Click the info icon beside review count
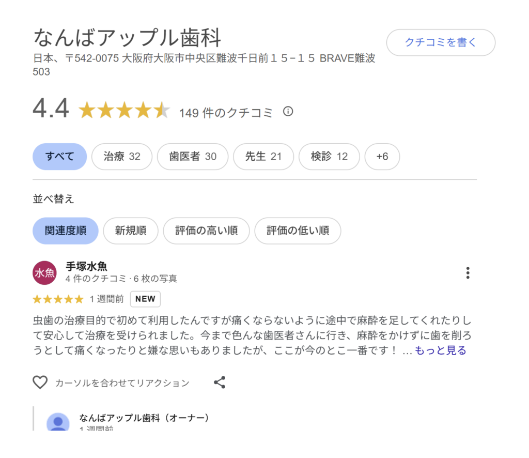Screen dimensions: 529x458 [288, 112]
